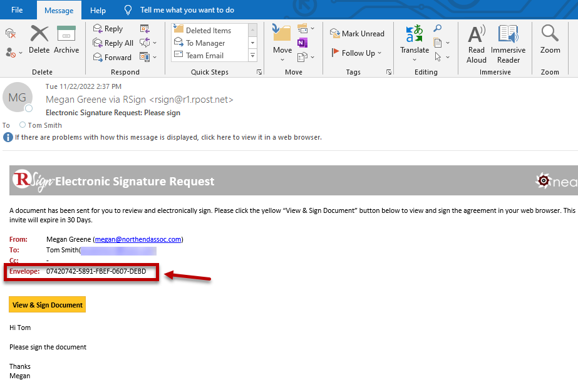This screenshot has width=578, height=382.
Task: Switch to the Message tab
Action: 59,10
